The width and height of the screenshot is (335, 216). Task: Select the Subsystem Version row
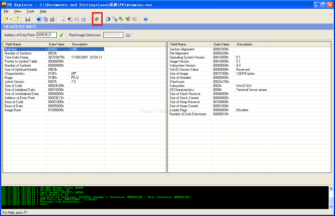[219, 65]
